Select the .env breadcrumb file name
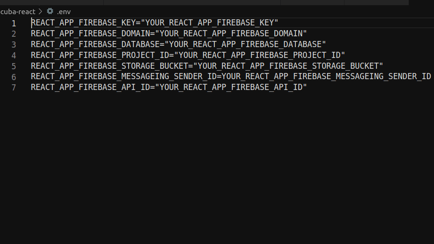Screen dimensions: 434x244 point(64,11)
